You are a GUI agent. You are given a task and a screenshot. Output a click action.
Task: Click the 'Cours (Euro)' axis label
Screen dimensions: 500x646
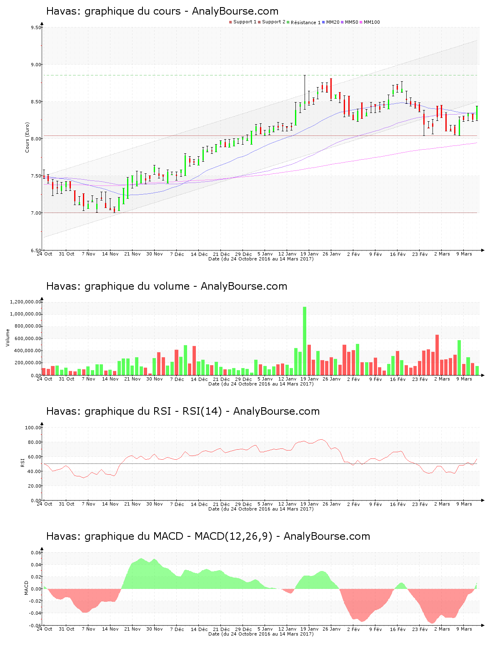click(27, 138)
